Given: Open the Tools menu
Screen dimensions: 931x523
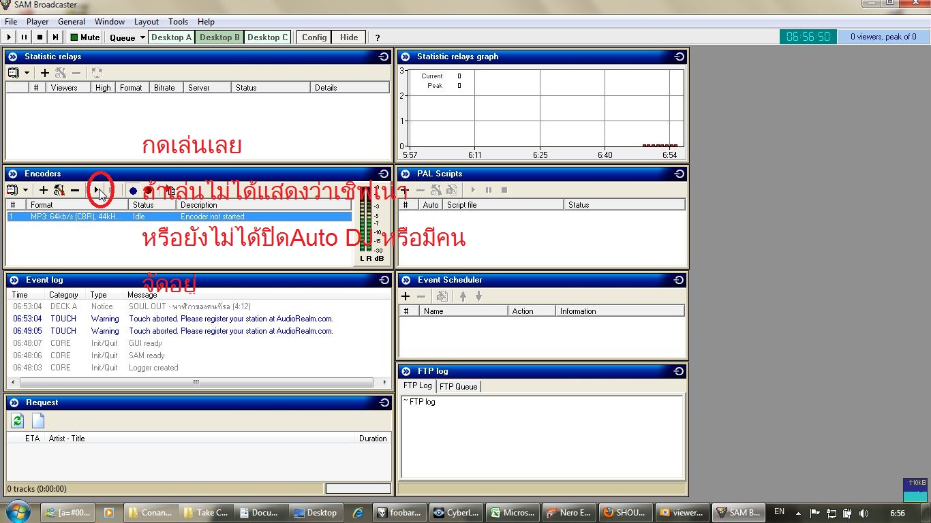Looking at the screenshot, I should tap(178, 22).
